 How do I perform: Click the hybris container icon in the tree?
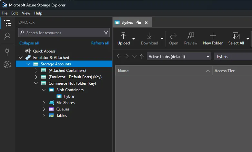point(59,96)
